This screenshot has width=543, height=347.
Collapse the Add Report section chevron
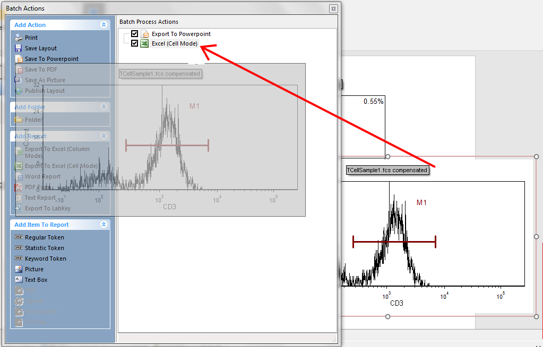104,136
